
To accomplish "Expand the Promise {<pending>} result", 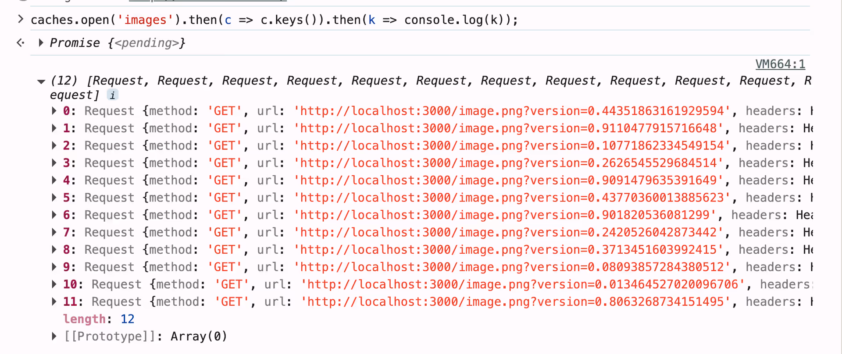I will tap(41, 42).
